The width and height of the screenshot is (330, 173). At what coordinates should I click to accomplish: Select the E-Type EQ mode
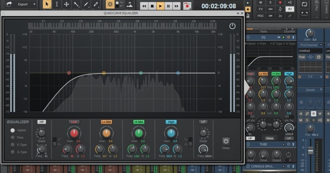[x=13, y=145]
